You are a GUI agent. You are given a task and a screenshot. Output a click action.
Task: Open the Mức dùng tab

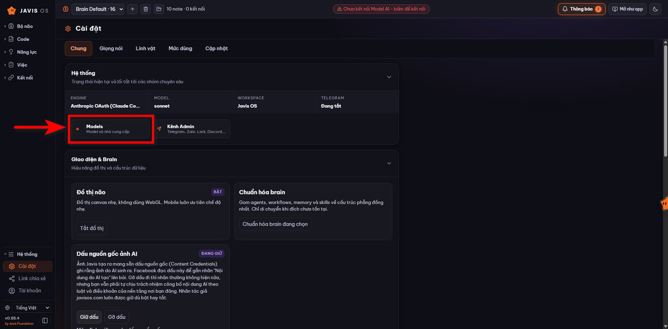180,48
